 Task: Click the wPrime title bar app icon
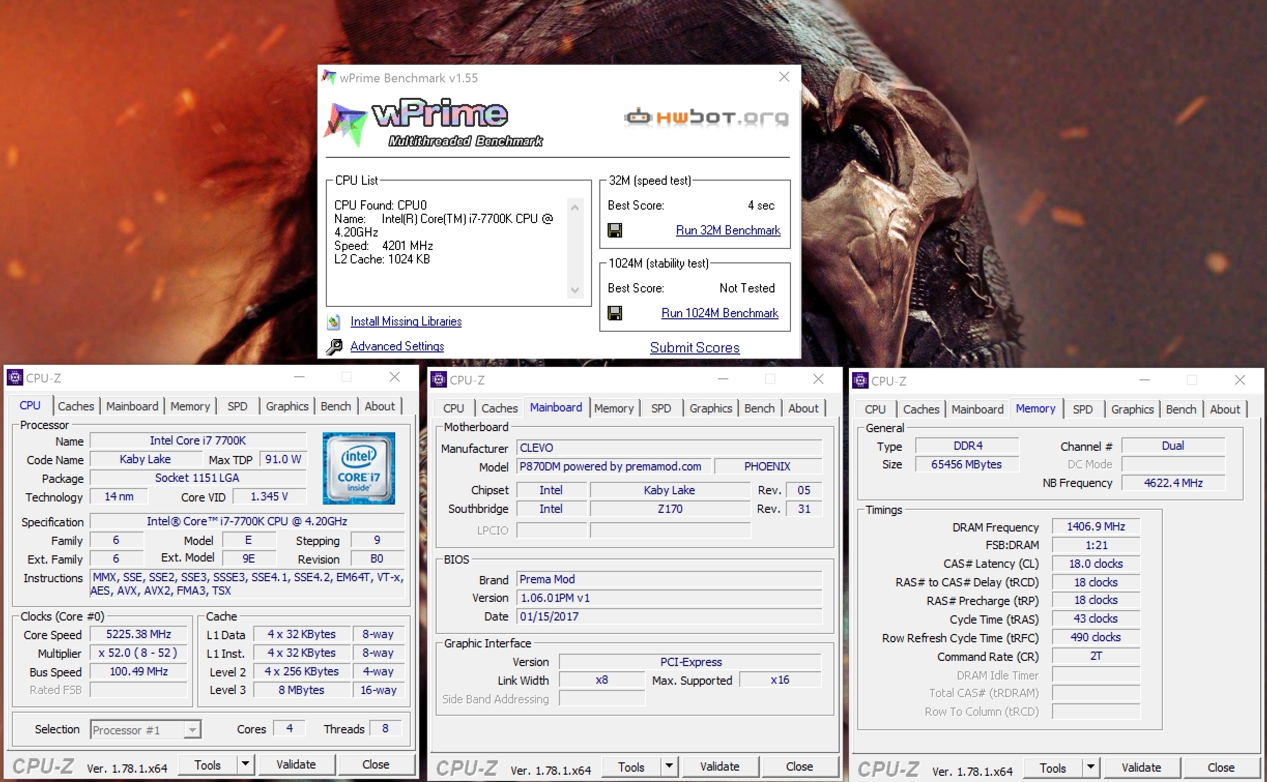tap(328, 78)
